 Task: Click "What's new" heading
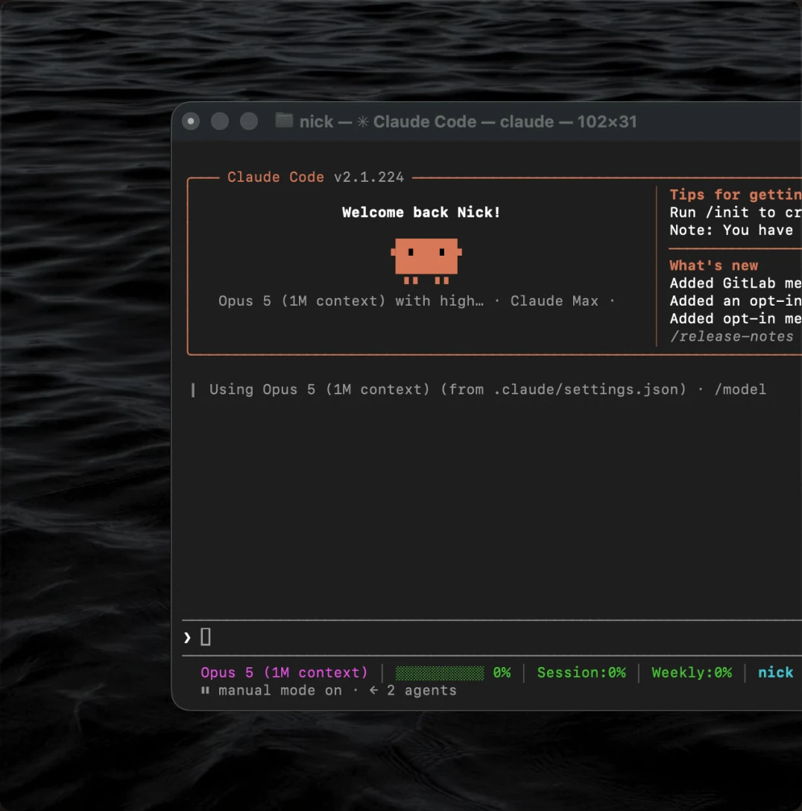pos(713,265)
